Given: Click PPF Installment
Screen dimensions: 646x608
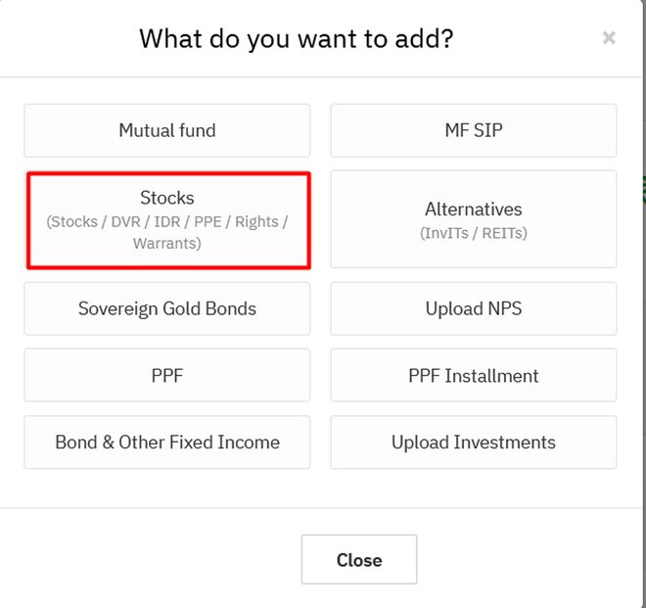Looking at the screenshot, I should pyautogui.click(x=474, y=376).
